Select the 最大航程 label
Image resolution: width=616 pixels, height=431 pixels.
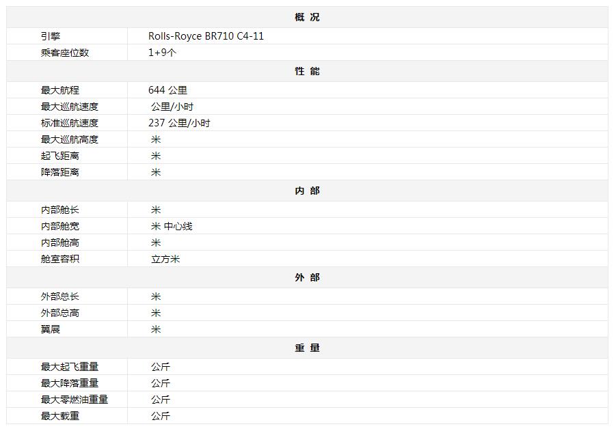60,90
